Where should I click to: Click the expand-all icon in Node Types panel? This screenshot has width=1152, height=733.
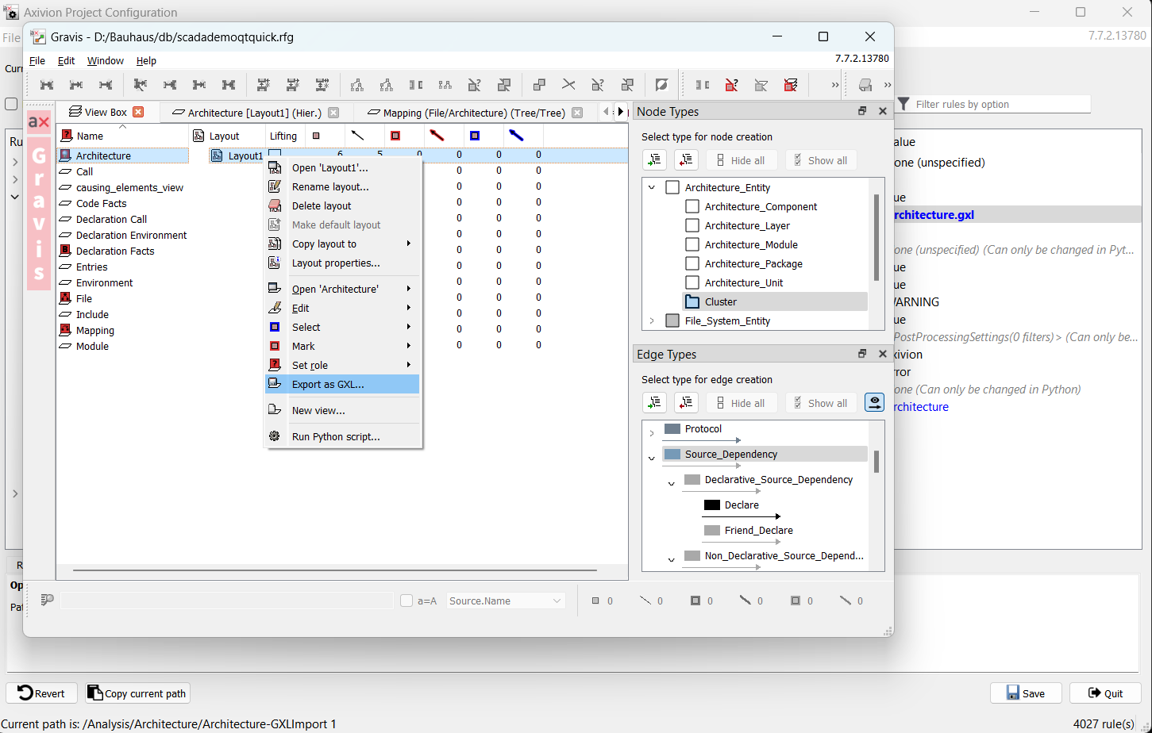655,160
